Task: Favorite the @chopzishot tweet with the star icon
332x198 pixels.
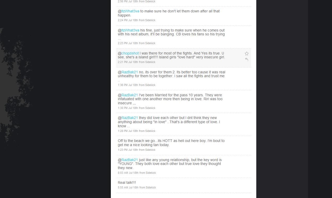Action: (247, 53)
